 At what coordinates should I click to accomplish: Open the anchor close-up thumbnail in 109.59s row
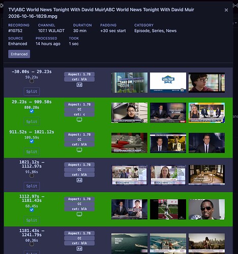coord(206,143)
